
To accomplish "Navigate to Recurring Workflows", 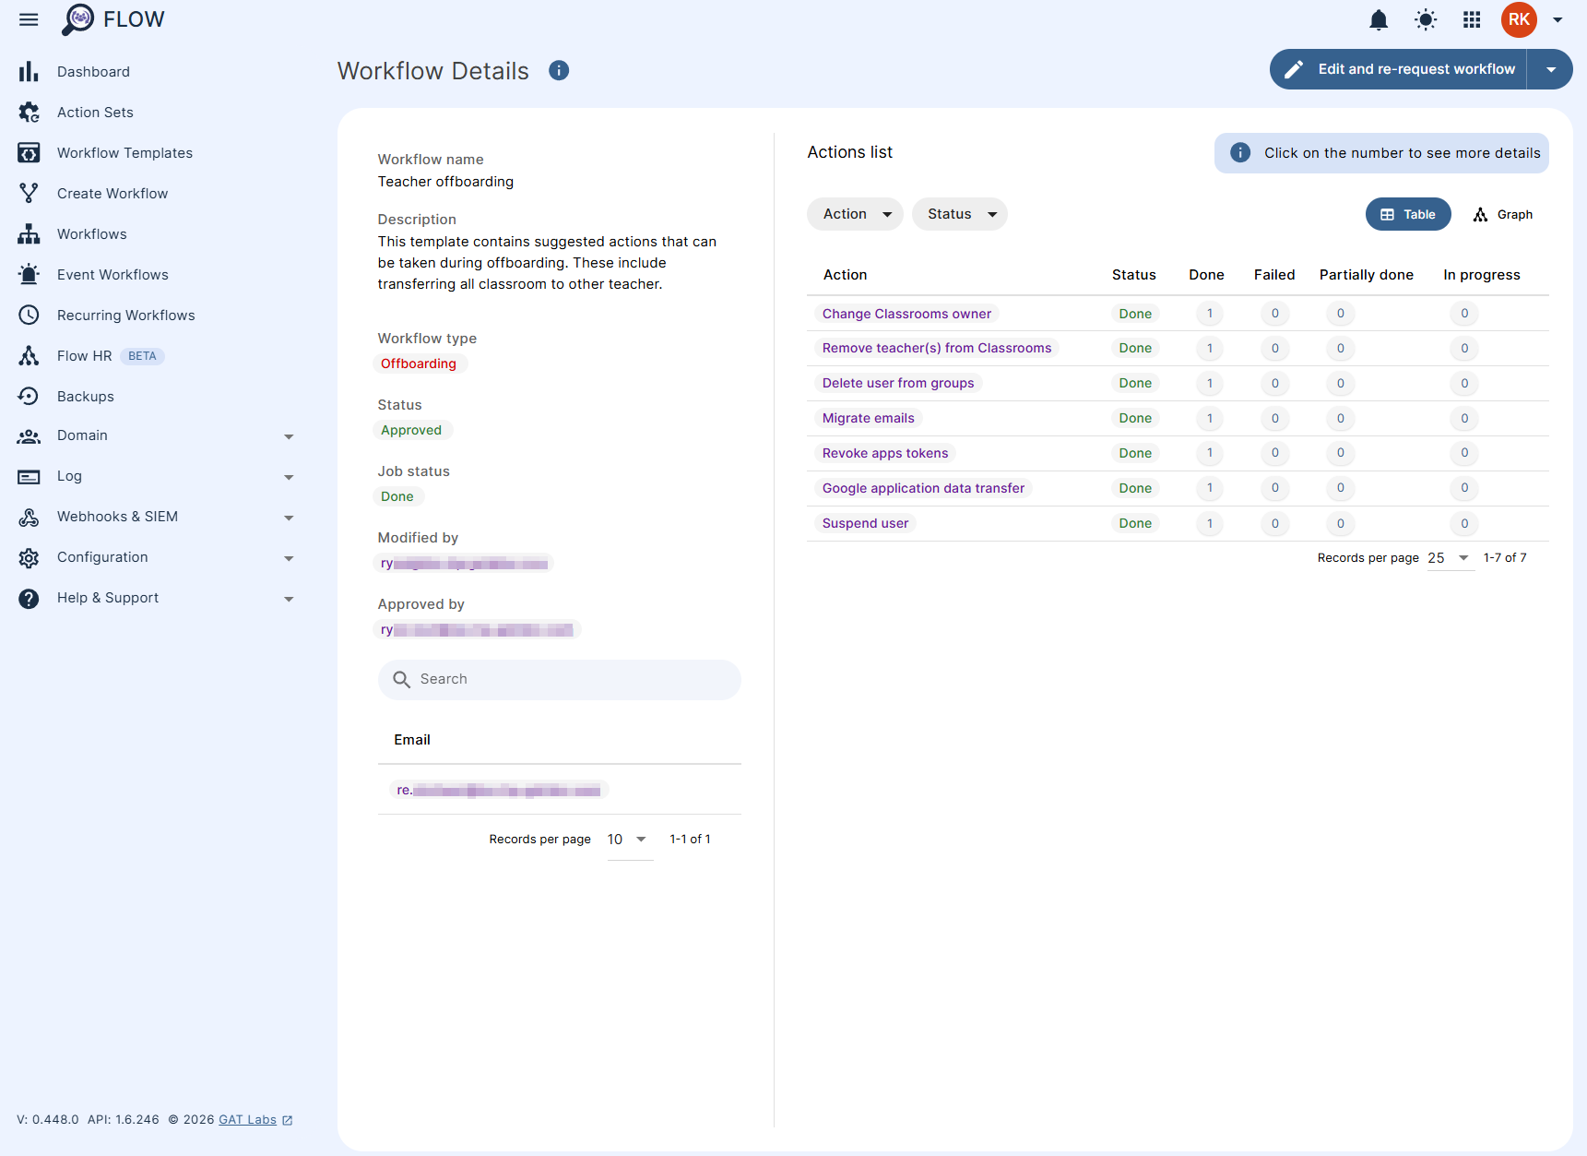I will click(x=126, y=316).
